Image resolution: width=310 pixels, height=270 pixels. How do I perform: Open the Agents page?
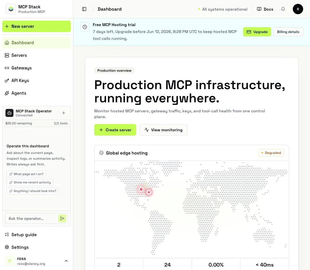click(x=36, y=93)
